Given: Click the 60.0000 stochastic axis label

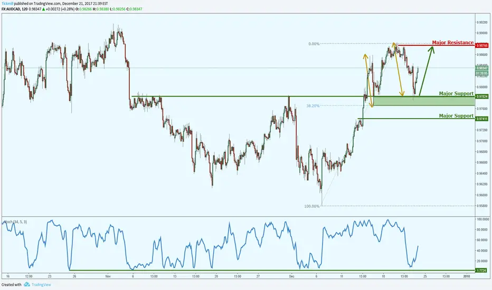Looking at the screenshot, I should point(482,240).
